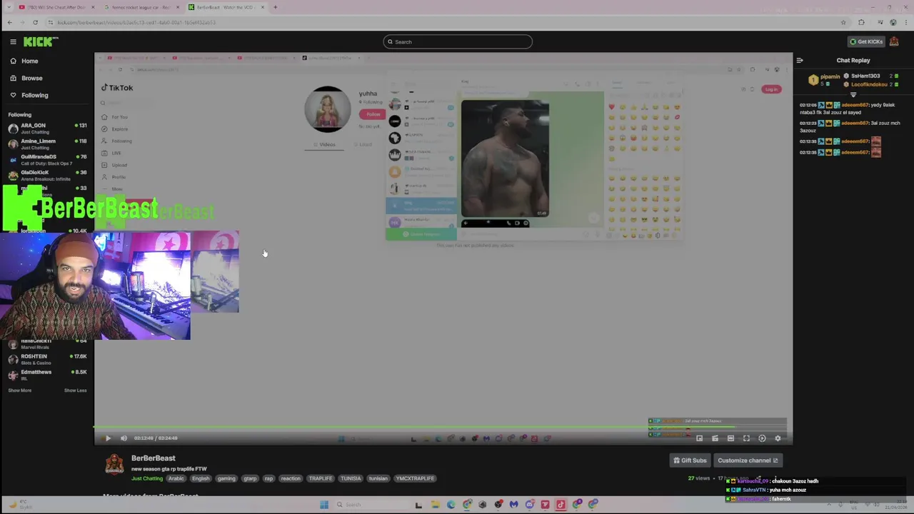Click adeeem667 username at 02:12:05 chat
Screen dimensions: 914x514
[x=855, y=105]
